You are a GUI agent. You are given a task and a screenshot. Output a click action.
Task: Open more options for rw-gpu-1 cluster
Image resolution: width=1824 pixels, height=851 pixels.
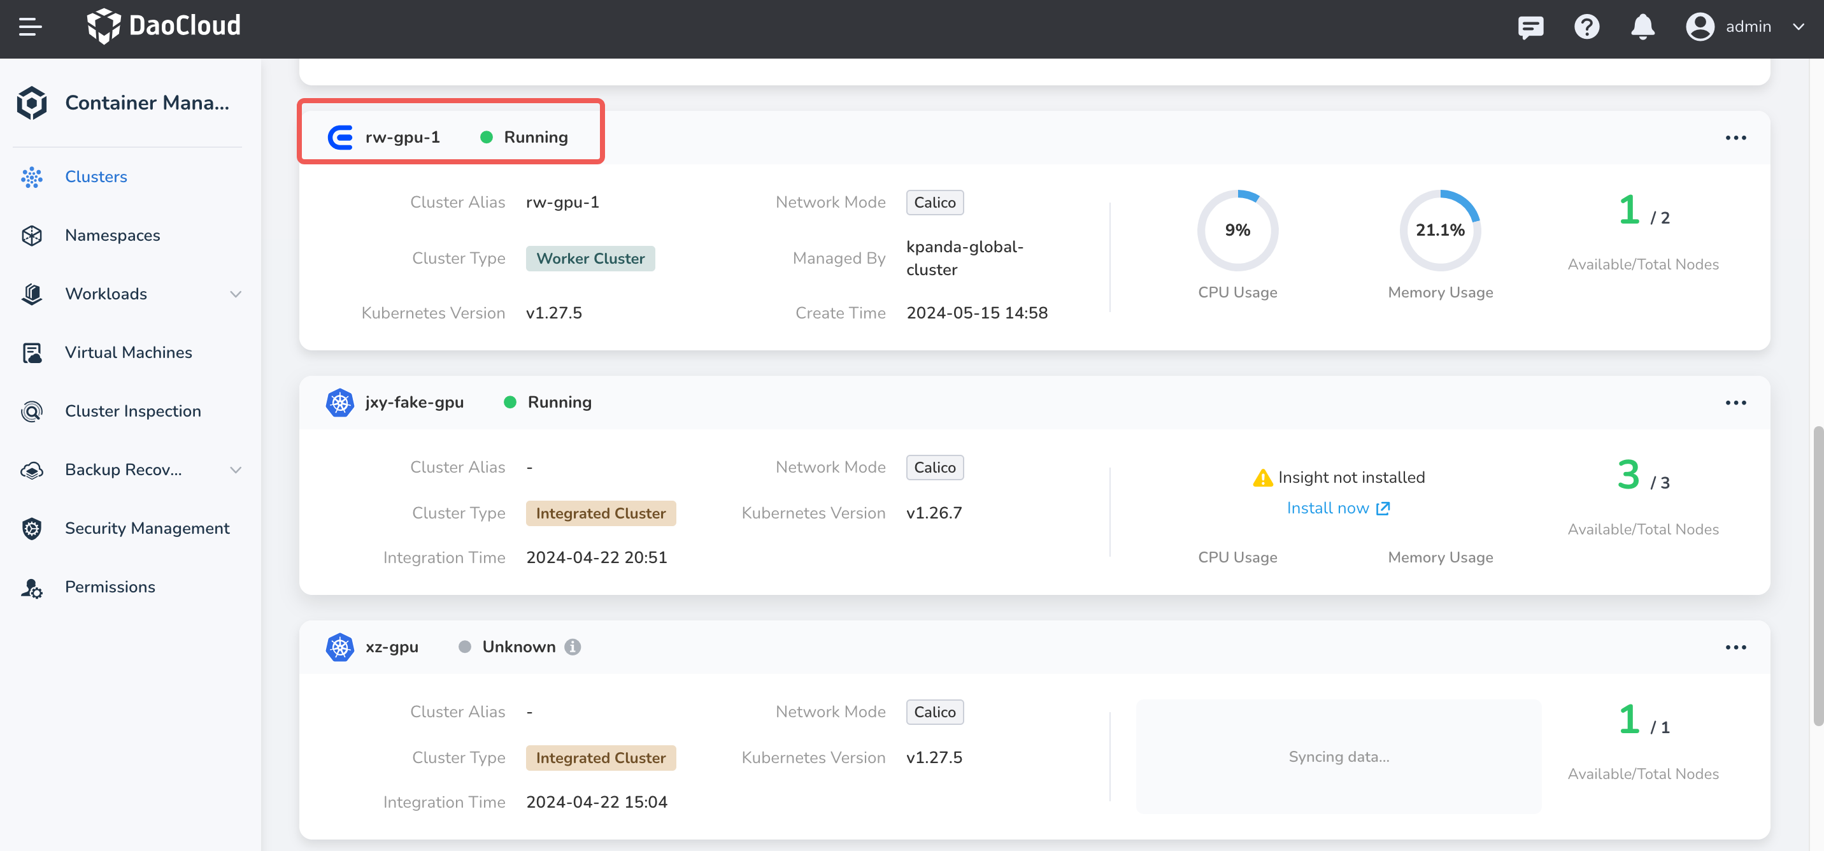[1735, 138]
